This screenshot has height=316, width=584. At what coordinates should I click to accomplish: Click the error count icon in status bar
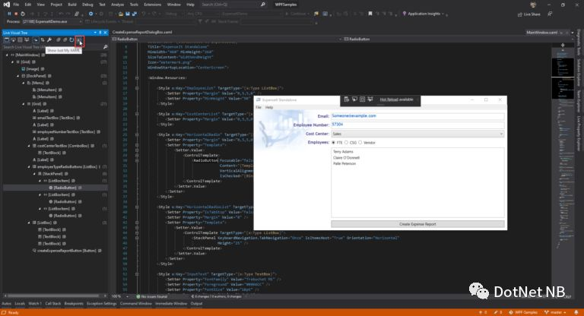tap(481, 312)
